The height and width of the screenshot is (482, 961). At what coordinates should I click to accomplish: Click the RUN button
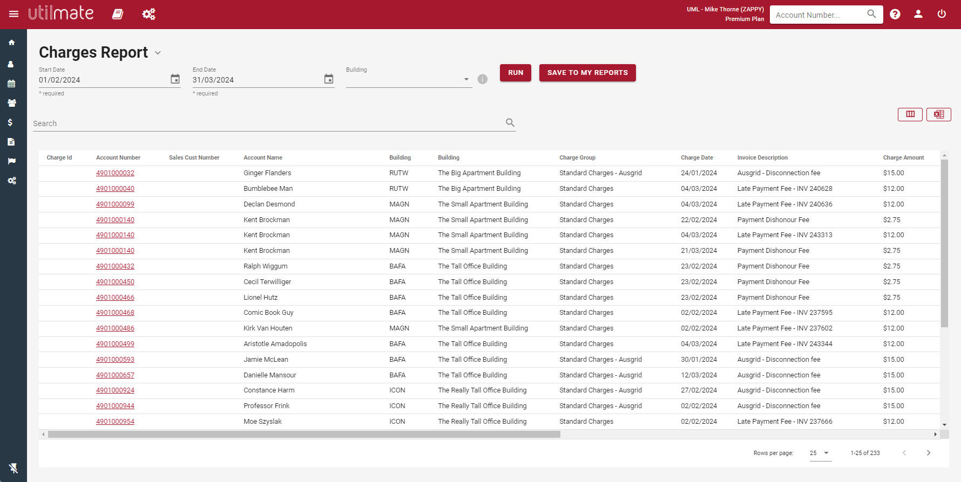point(516,73)
